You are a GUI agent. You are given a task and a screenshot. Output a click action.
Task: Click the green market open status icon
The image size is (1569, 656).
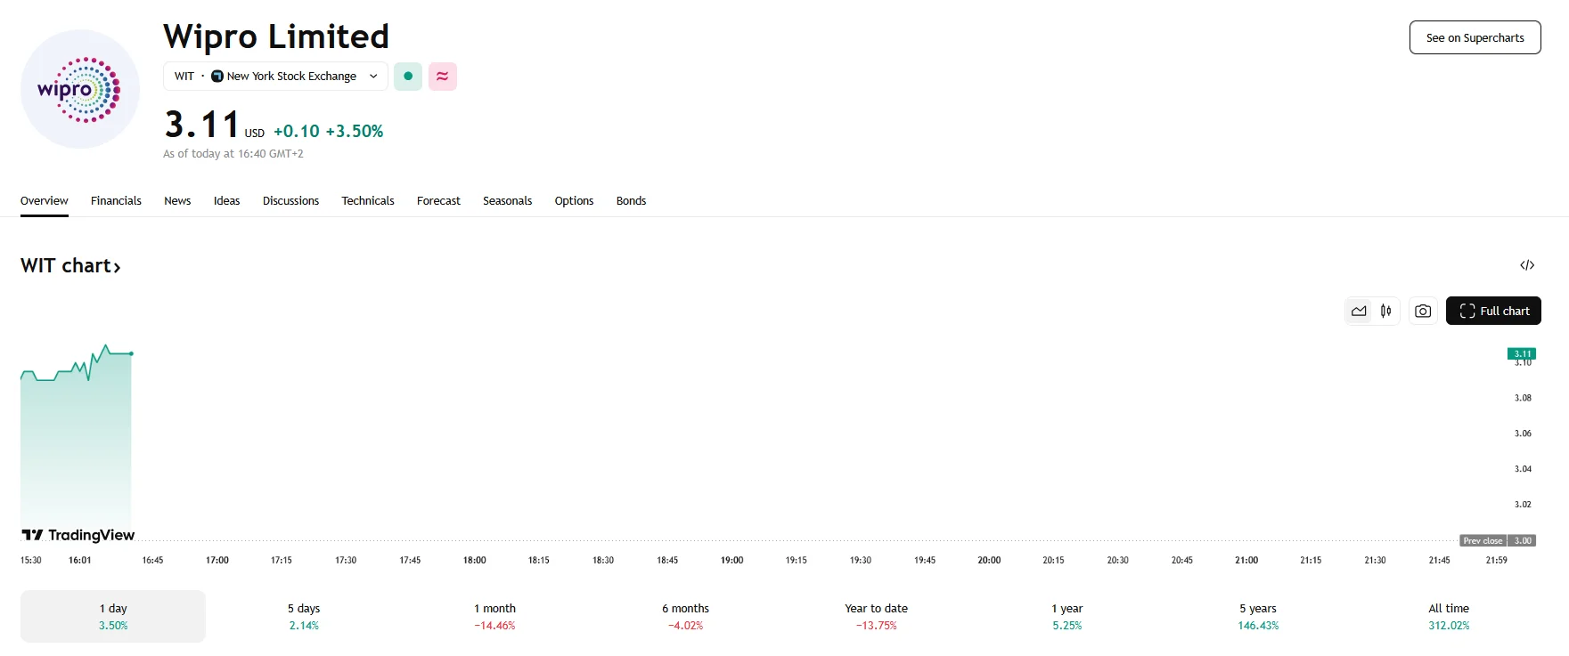(408, 77)
